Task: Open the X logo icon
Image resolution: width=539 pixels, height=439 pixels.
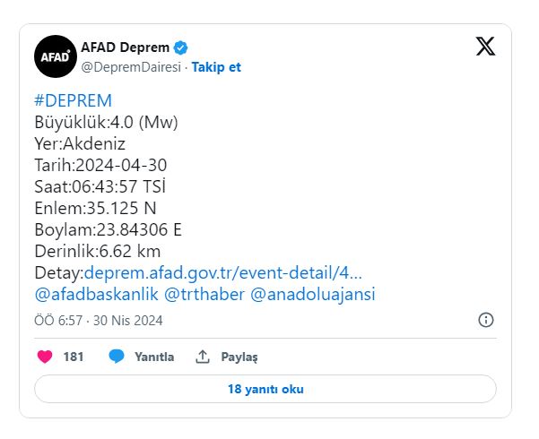Action: [485, 46]
